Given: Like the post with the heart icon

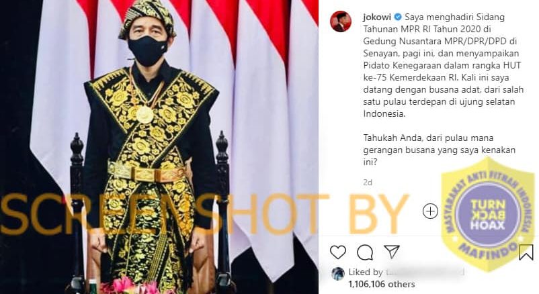Looking at the screenshot, I should pyautogui.click(x=338, y=252).
